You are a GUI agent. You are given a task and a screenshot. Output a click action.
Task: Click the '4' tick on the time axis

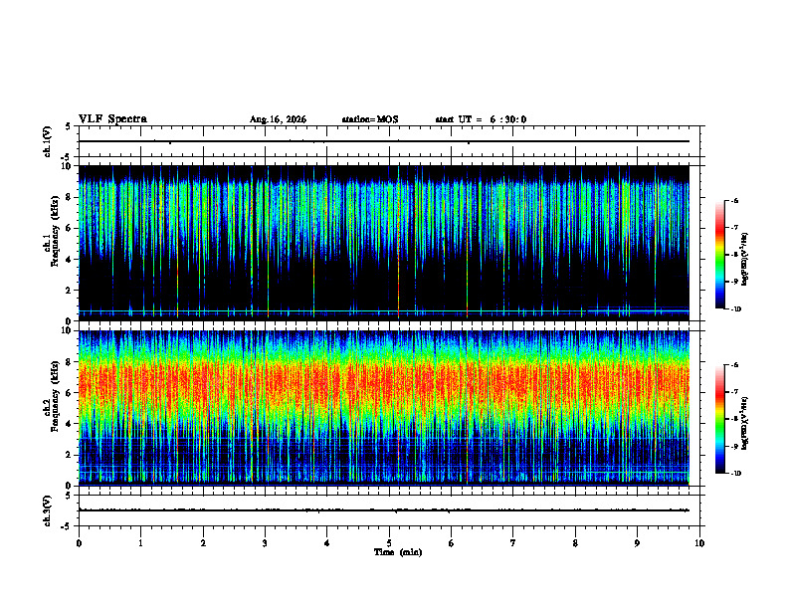tap(326, 543)
